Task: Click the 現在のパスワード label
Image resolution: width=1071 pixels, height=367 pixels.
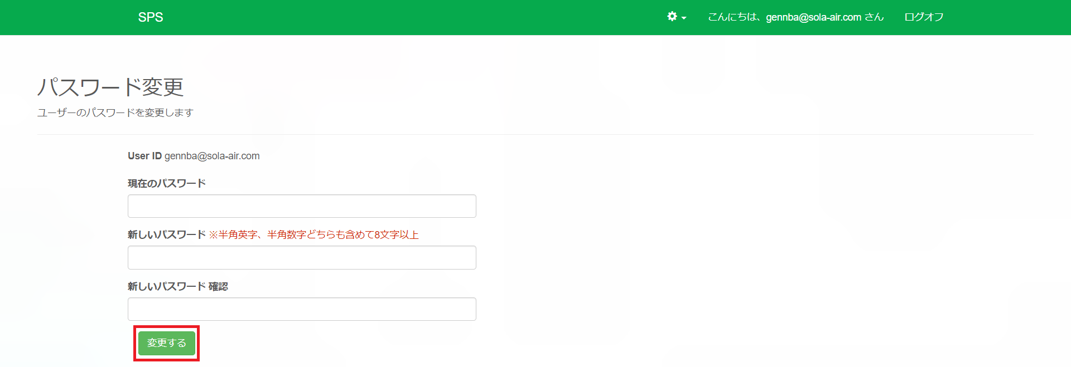Action: [x=167, y=183]
